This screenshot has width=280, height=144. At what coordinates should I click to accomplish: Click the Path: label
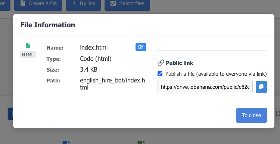tap(53, 81)
